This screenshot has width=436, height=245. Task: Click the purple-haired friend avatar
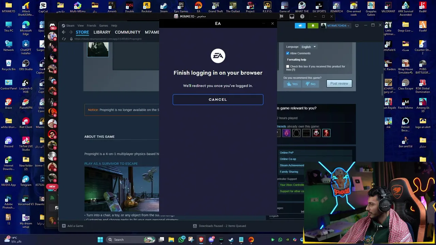pyautogui.click(x=286, y=133)
